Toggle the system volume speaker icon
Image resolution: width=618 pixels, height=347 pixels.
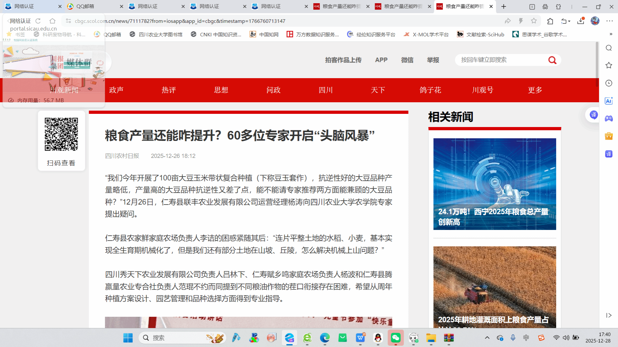coord(566,338)
